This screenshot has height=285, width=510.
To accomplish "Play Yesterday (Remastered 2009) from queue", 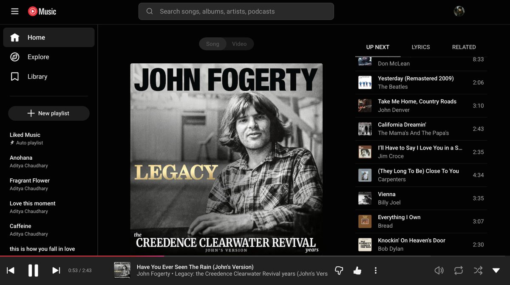I will coord(421,82).
